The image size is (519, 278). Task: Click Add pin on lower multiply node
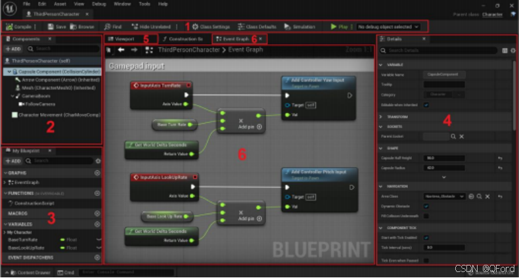(250, 219)
